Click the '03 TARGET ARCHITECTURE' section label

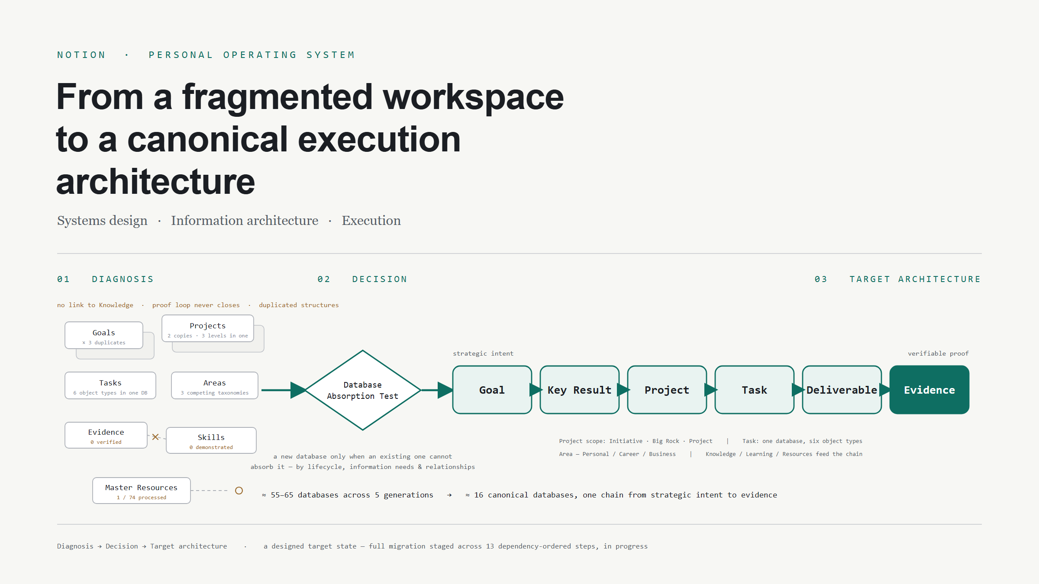point(898,279)
